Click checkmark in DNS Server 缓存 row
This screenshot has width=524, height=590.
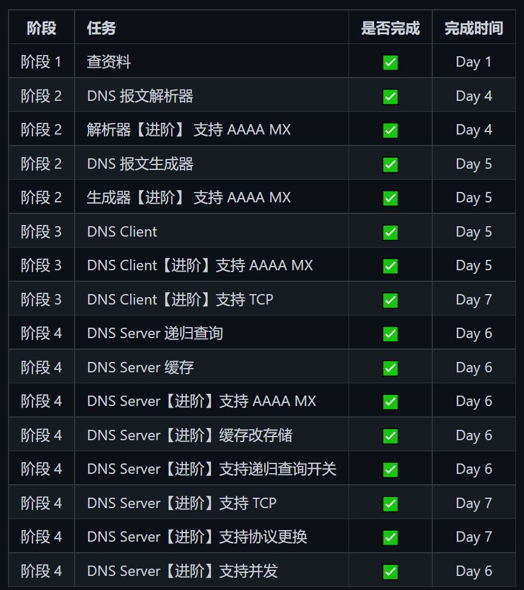(391, 368)
